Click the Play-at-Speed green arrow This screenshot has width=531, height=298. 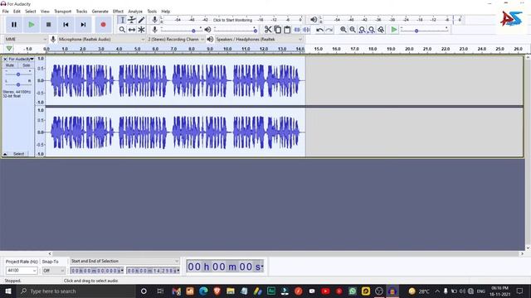pyautogui.click(x=394, y=30)
